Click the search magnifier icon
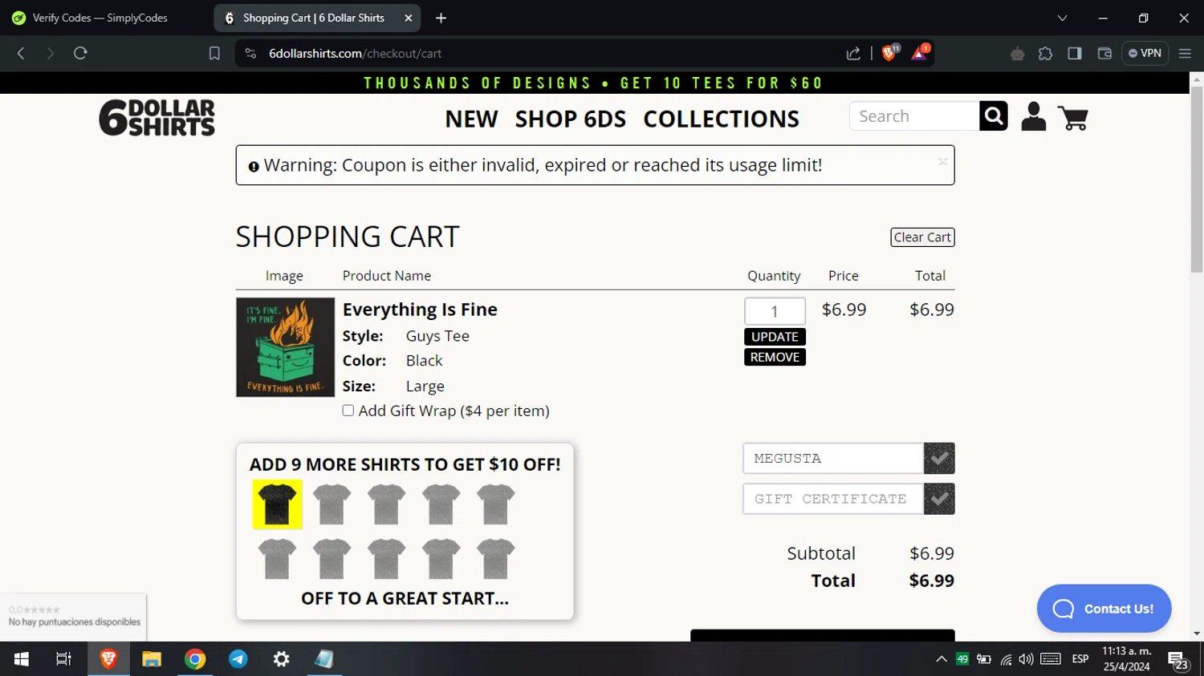Screen dimensions: 1204x676 click(x=994, y=116)
